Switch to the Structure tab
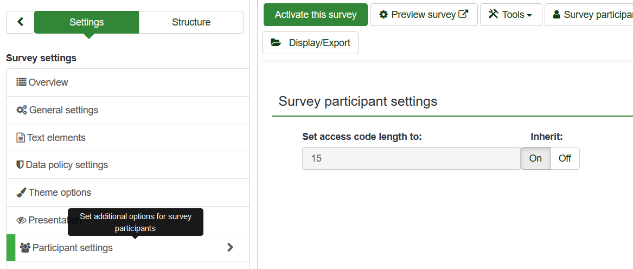 [x=191, y=22]
